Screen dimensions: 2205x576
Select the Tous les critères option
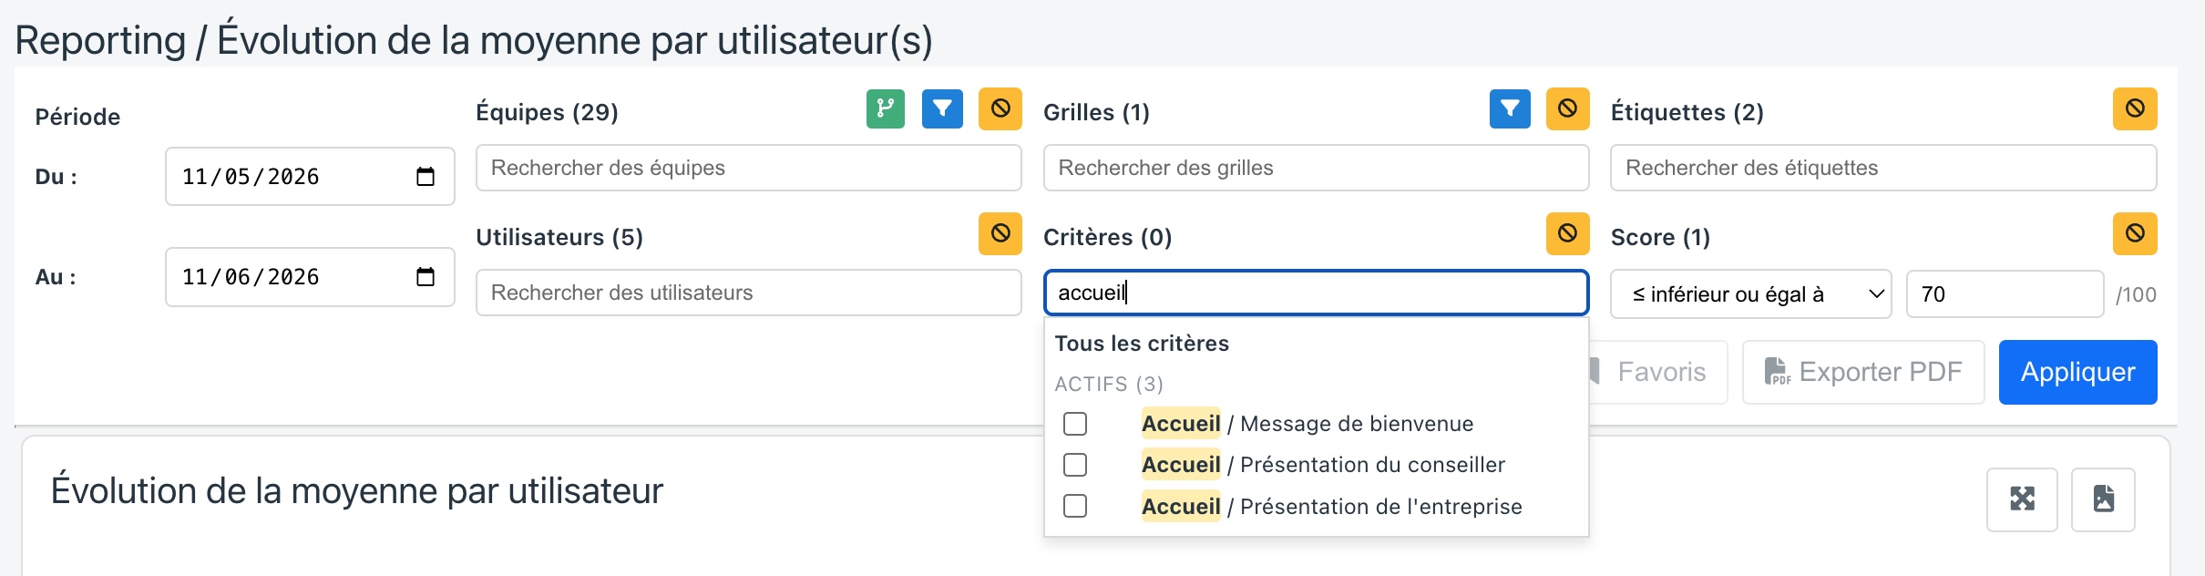point(1142,344)
